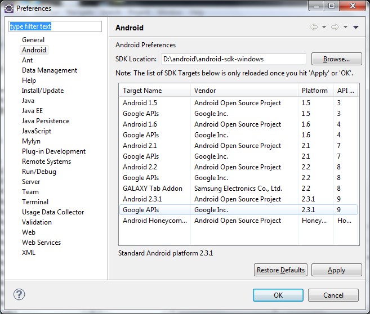Image resolution: width=370 pixels, height=314 pixels.
Task: Cancel the Preferences dialog
Action: tap(333, 295)
